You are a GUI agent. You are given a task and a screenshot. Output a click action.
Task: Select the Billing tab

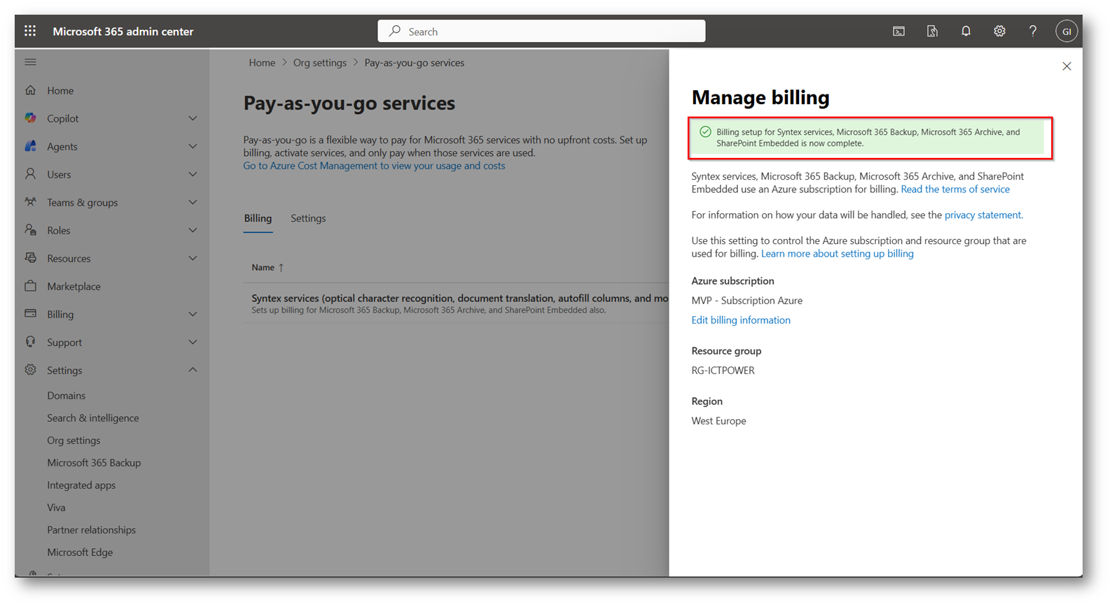pyautogui.click(x=258, y=218)
